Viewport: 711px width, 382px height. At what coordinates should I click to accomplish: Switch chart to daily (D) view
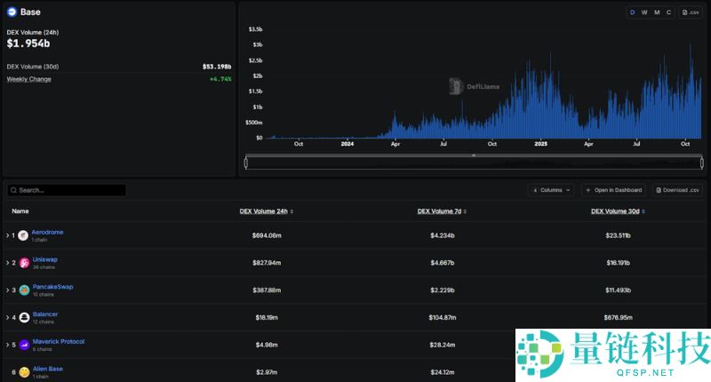point(633,12)
